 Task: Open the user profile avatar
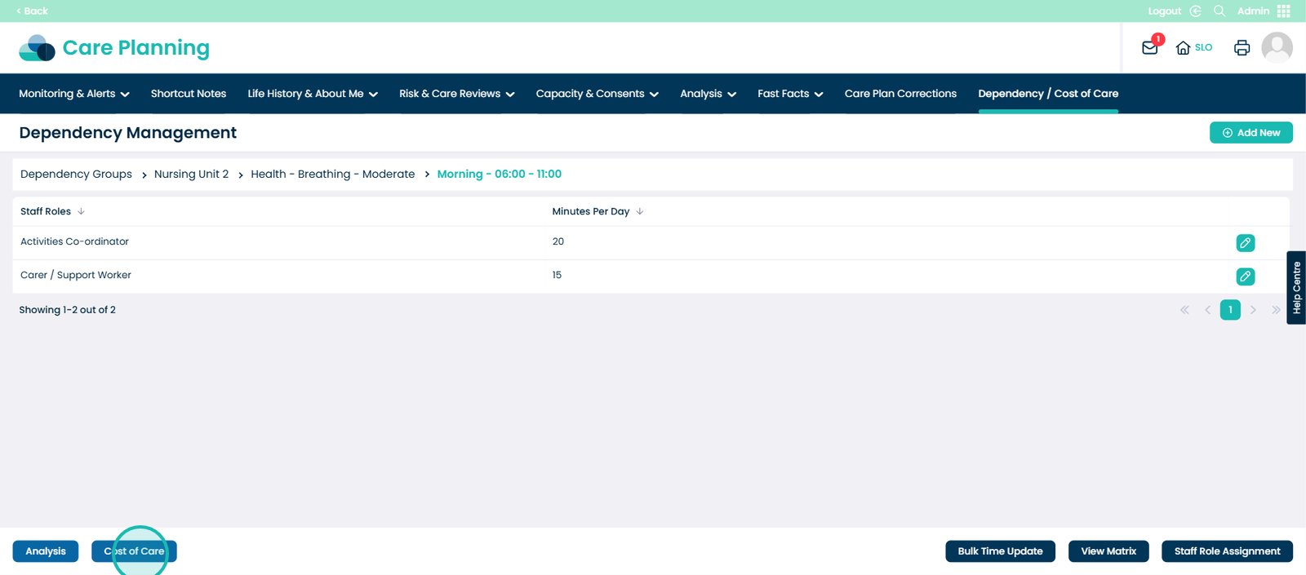tap(1277, 47)
